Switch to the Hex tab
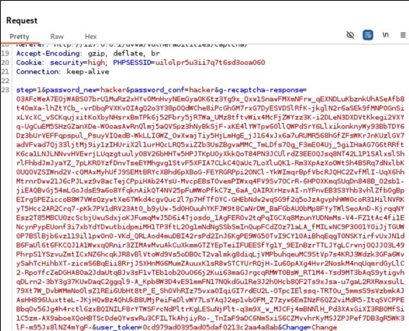The image size is (409, 331). tap(90, 37)
